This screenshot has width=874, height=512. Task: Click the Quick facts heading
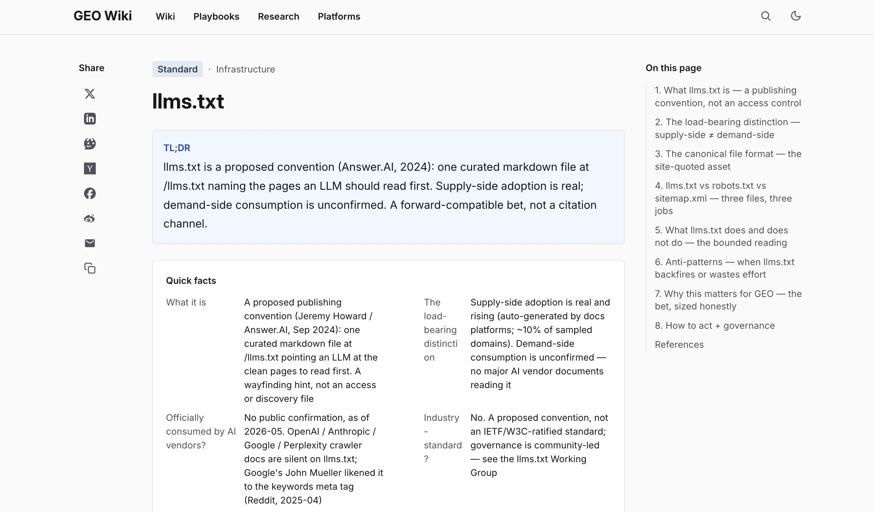pyautogui.click(x=191, y=281)
